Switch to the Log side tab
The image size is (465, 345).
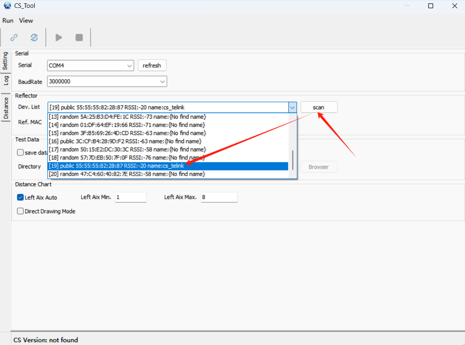coord(6,81)
